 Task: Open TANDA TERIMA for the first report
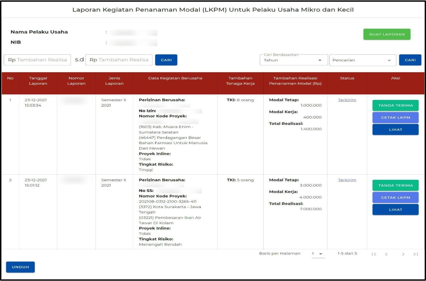pos(395,106)
